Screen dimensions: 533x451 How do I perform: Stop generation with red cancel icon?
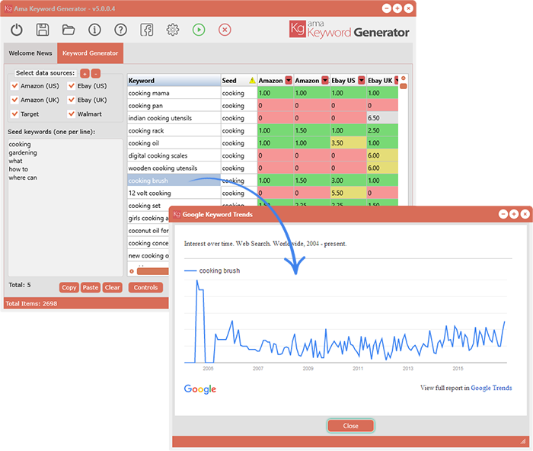(225, 30)
